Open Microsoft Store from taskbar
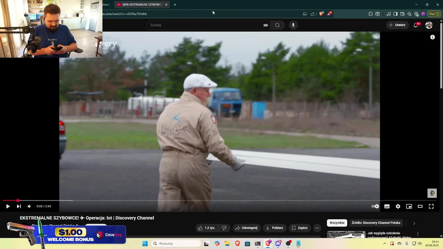This screenshot has height=249, width=443. 247,243
